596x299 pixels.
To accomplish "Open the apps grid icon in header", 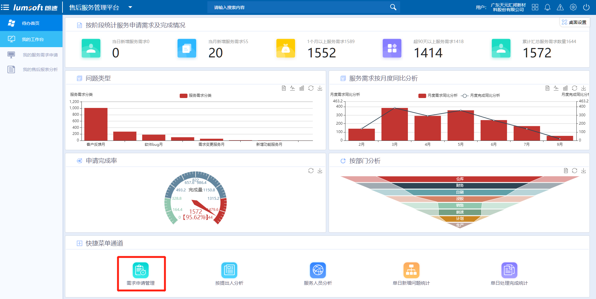I will (535, 7).
